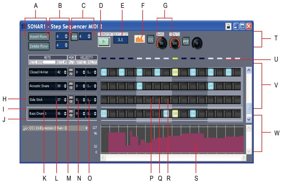Click step rows scrollbar up arrow
Image resolution: width=282 pixels, height=183 pixels.
[249, 70]
